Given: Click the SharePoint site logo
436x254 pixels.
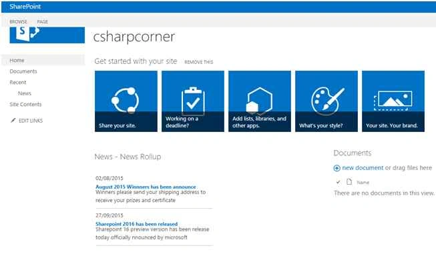Looking at the screenshot, I should 47,35.
